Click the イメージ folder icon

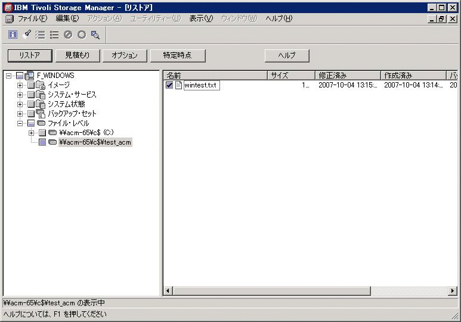click(x=41, y=85)
